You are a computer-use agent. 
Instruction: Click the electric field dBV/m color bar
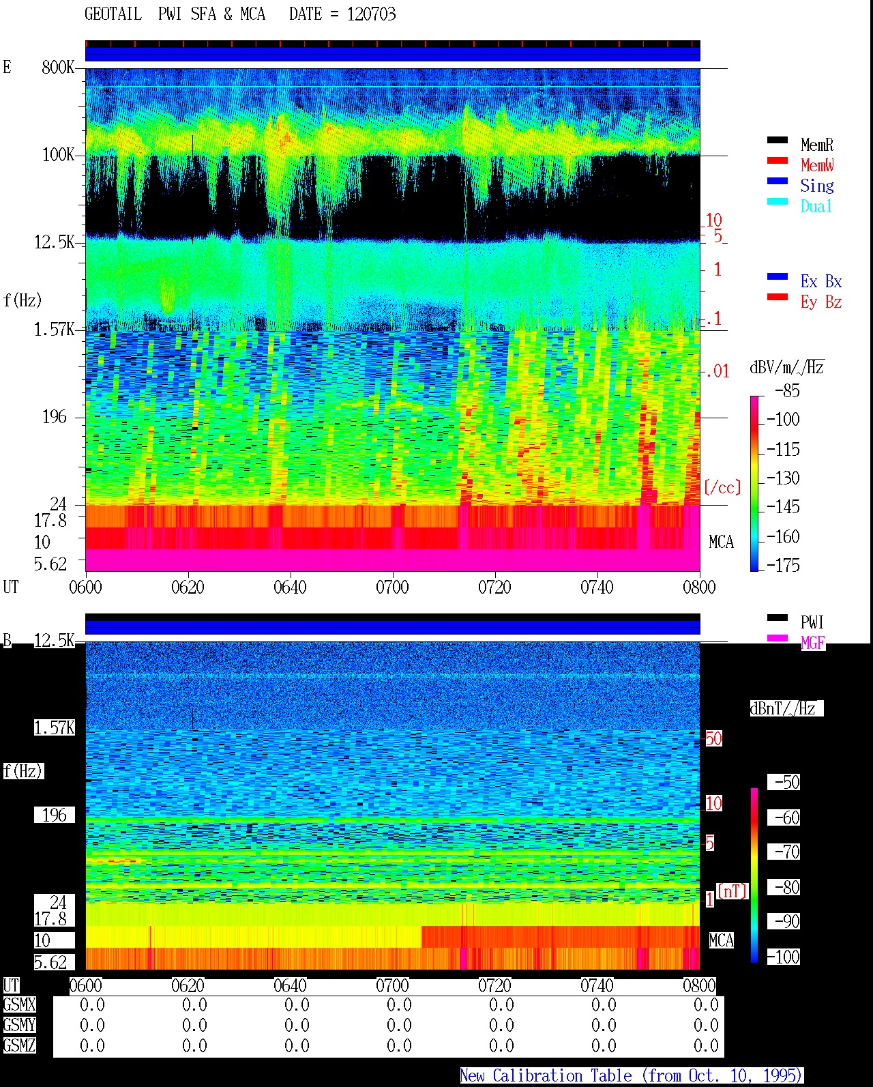point(754,483)
